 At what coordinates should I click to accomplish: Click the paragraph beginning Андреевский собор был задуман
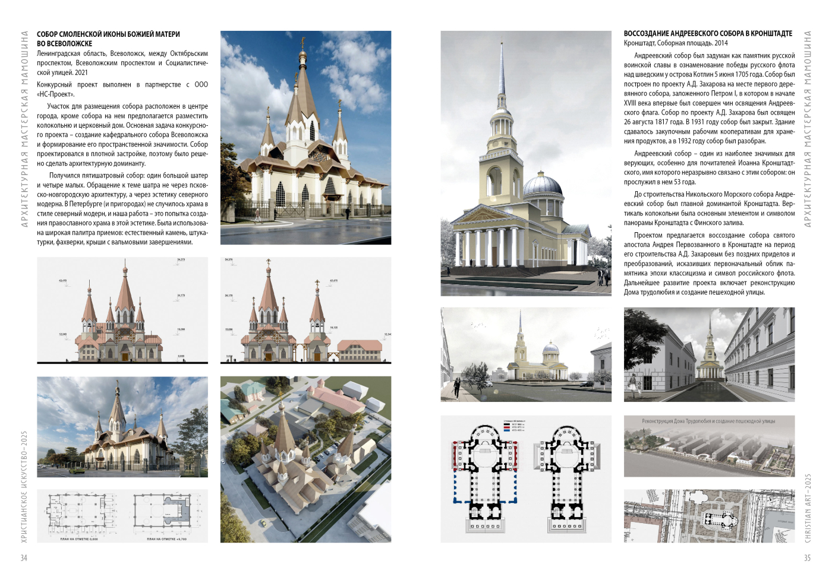[709, 99]
